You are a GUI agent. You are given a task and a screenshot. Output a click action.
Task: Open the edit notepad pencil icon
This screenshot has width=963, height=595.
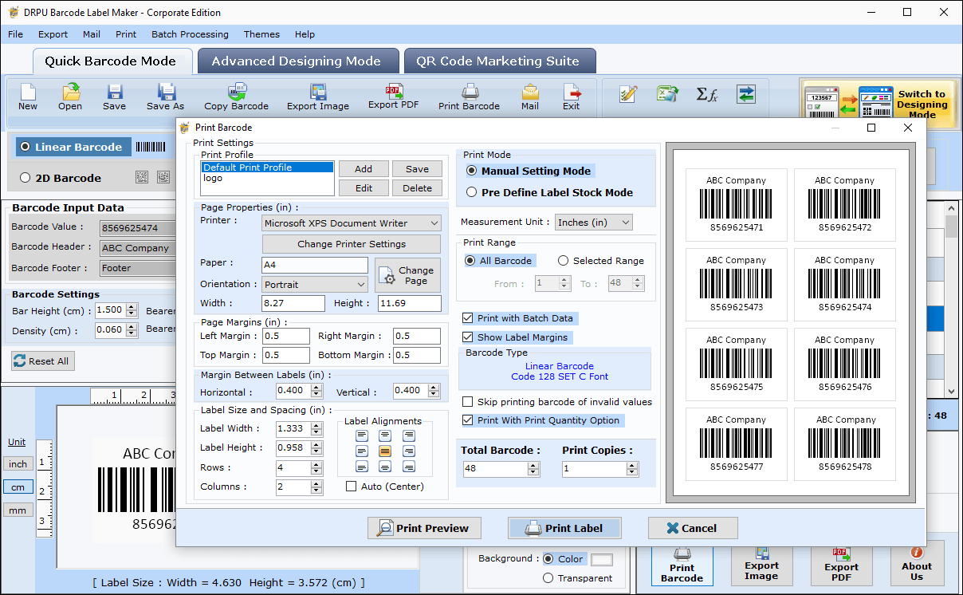(628, 94)
